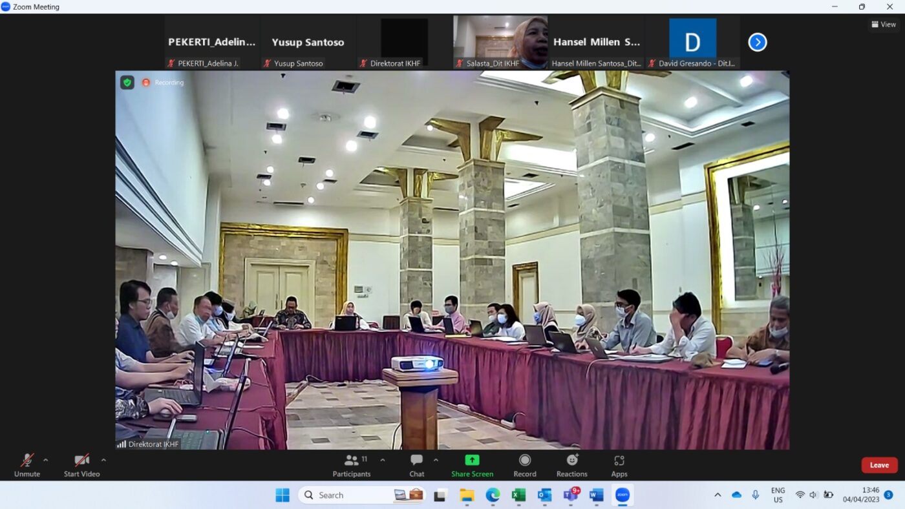
Task: Expand the Chat options chevron
Action: coord(436,460)
